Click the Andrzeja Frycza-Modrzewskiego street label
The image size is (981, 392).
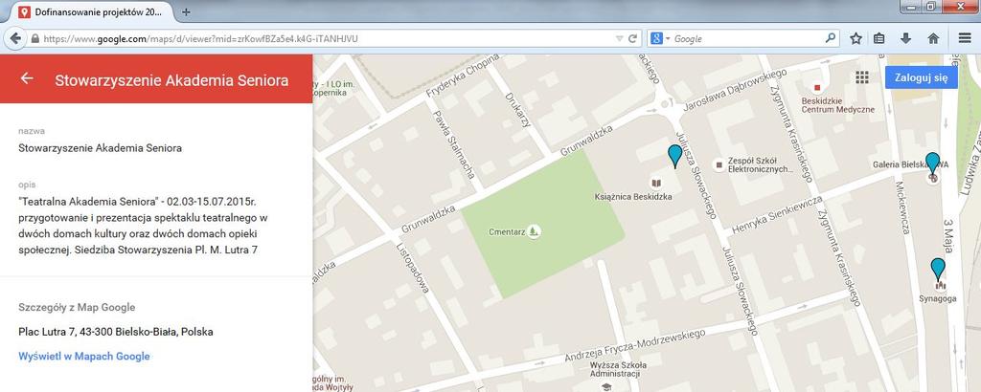coord(634,346)
